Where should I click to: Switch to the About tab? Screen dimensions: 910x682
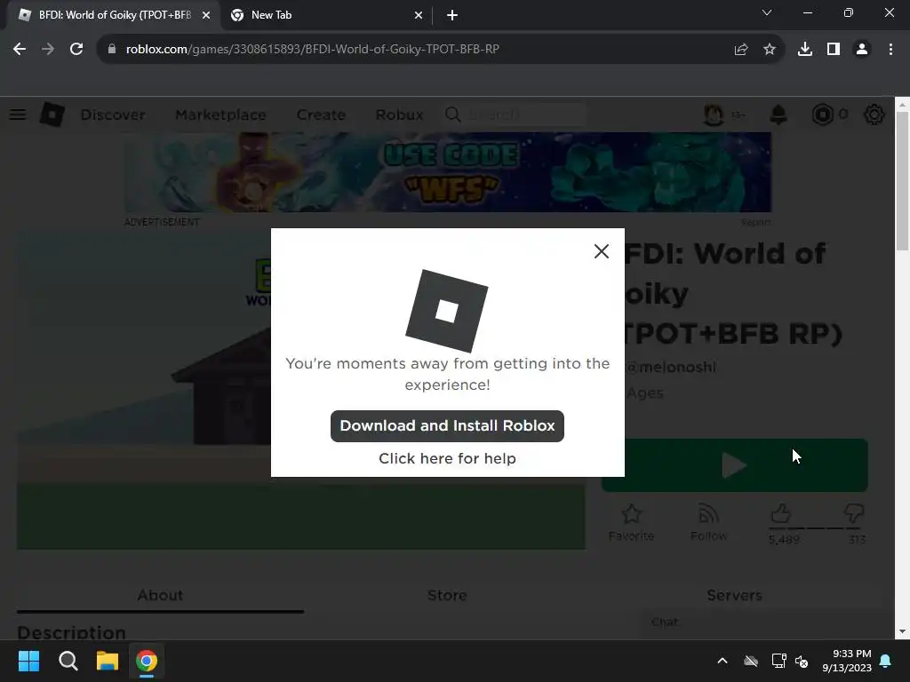click(x=160, y=596)
